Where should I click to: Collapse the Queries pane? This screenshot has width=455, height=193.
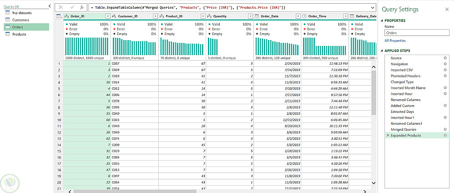[49, 6]
